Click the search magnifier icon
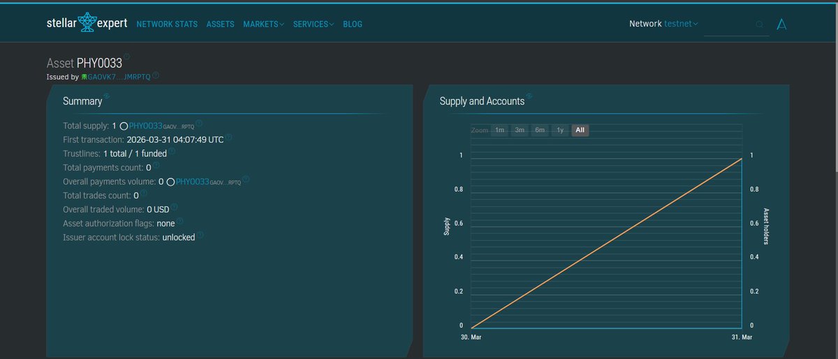The height and width of the screenshot is (359, 838). tap(760, 24)
